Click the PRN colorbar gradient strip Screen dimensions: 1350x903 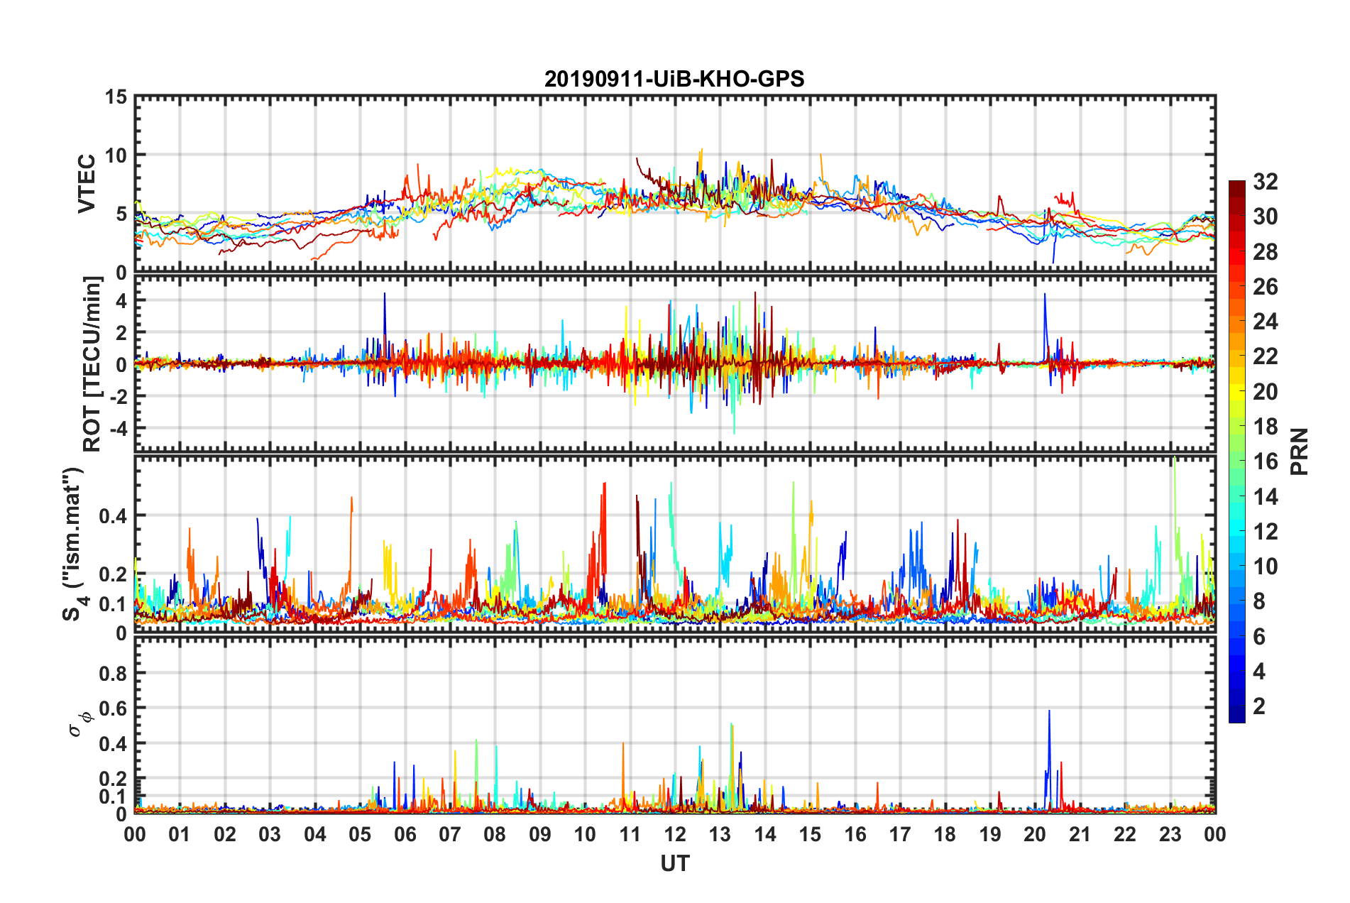(1236, 451)
